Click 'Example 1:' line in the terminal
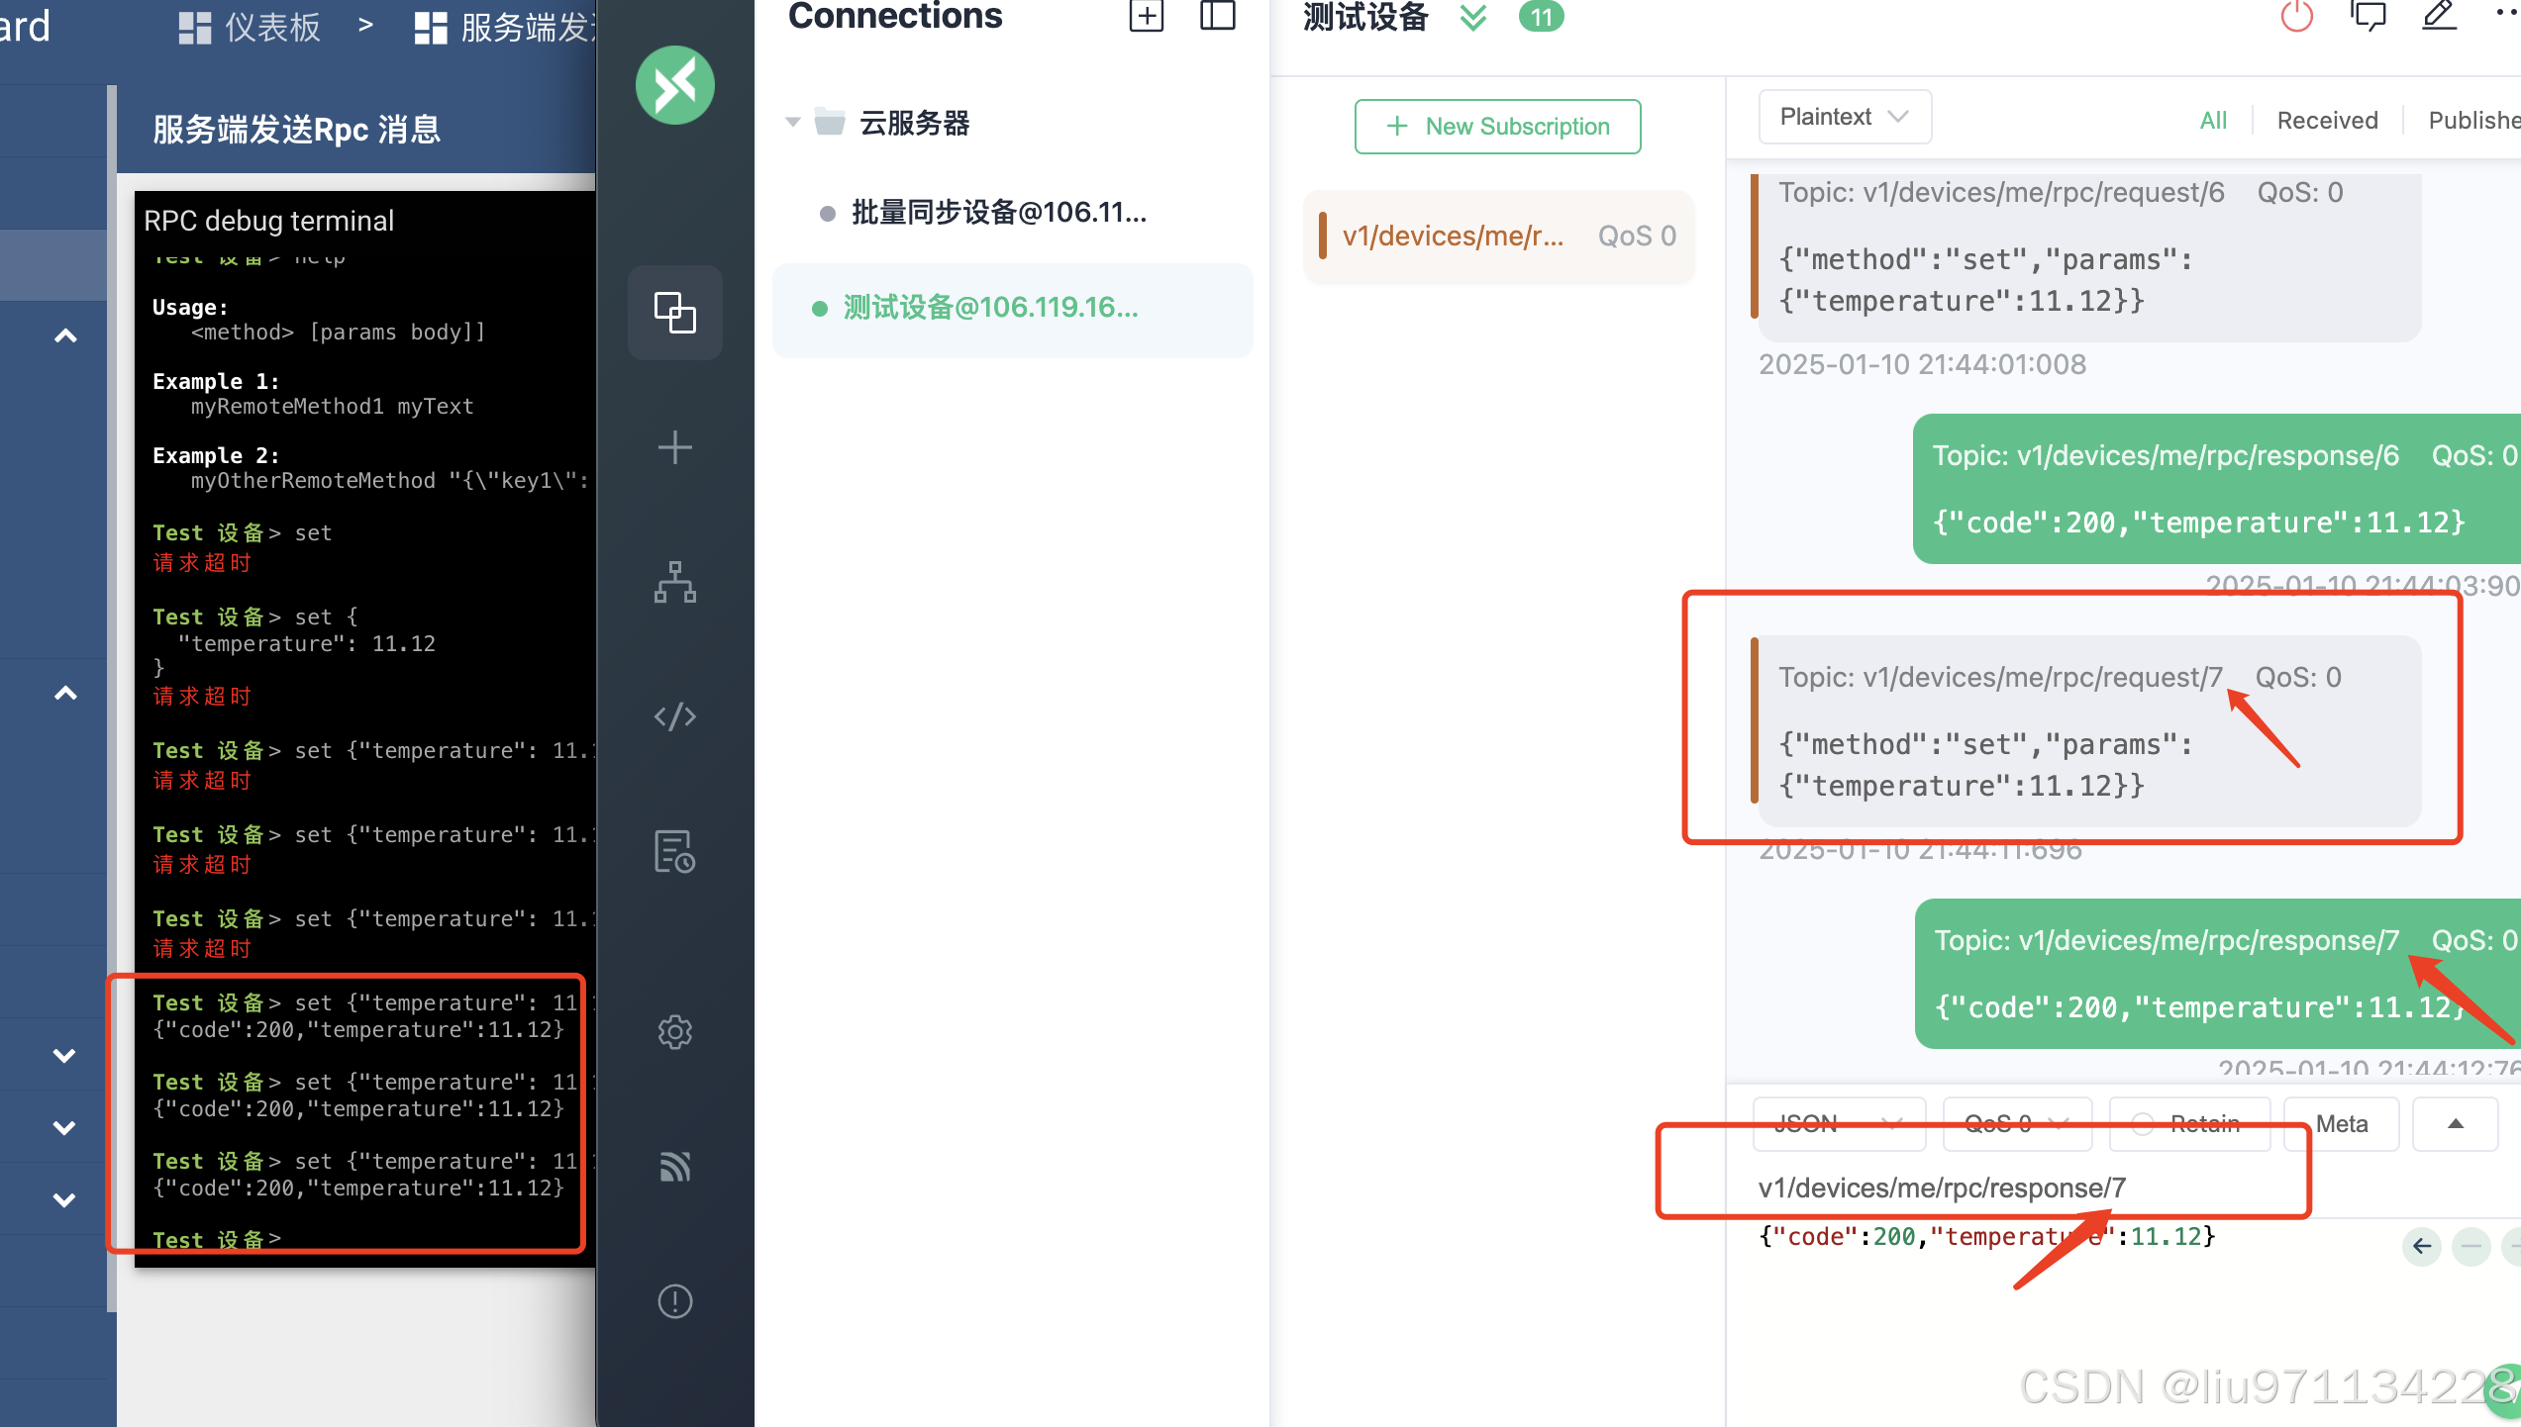 click(216, 382)
